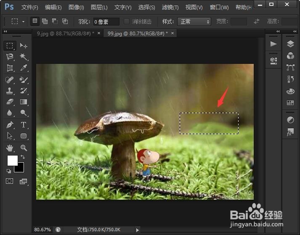
Task: Open the Adjustments panel icon
Action: point(290,120)
